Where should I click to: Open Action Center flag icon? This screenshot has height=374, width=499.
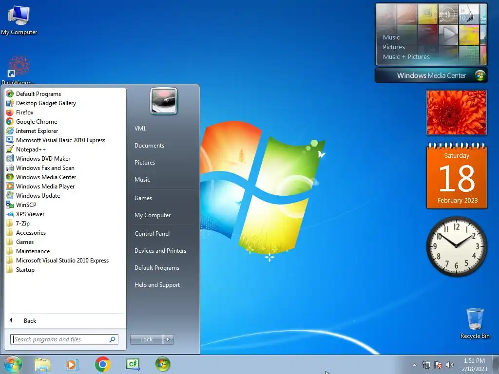pos(438,365)
